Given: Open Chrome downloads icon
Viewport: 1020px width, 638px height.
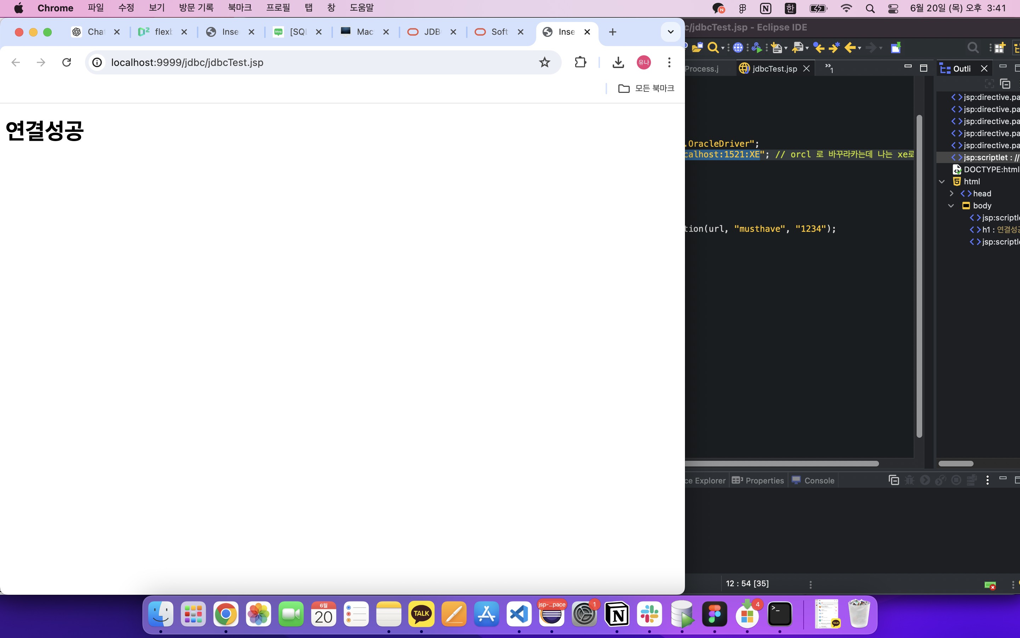Looking at the screenshot, I should coord(618,62).
